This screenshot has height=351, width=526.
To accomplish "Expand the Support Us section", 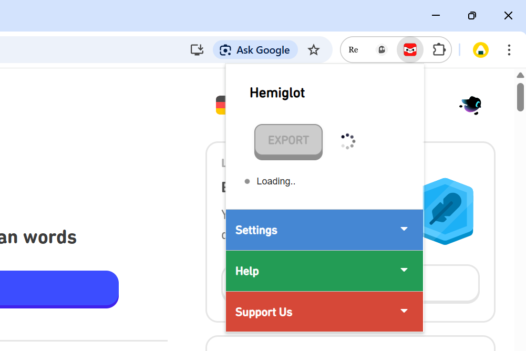I will pyautogui.click(x=324, y=312).
